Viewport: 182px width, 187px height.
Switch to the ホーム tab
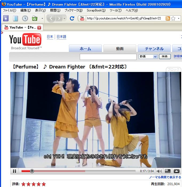[x=85, y=48]
